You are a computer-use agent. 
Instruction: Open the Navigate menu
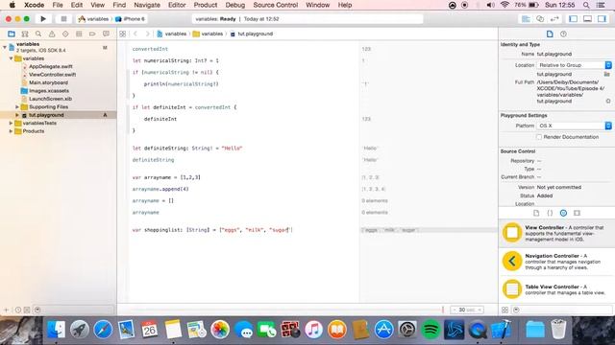click(147, 5)
